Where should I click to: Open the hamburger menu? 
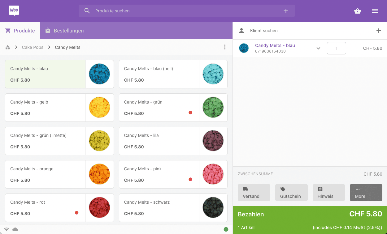pos(375,11)
